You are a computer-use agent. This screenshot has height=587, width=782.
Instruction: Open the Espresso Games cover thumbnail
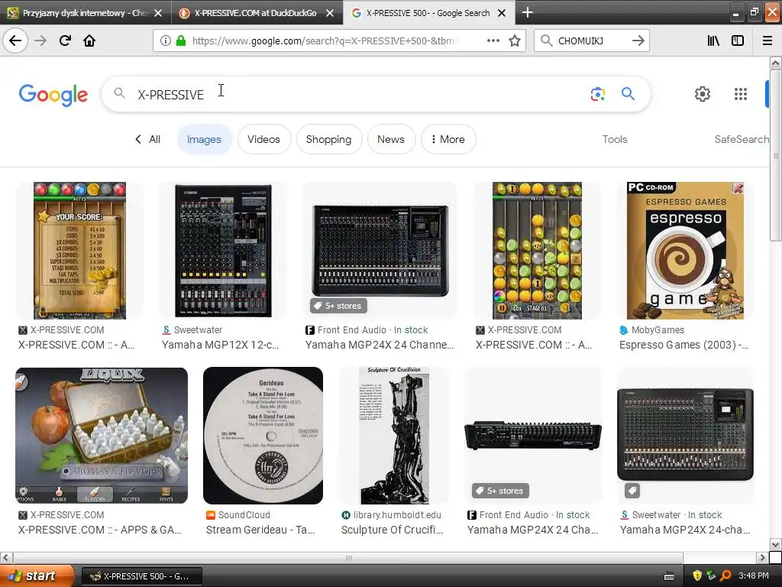pyautogui.click(x=685, y=251)
